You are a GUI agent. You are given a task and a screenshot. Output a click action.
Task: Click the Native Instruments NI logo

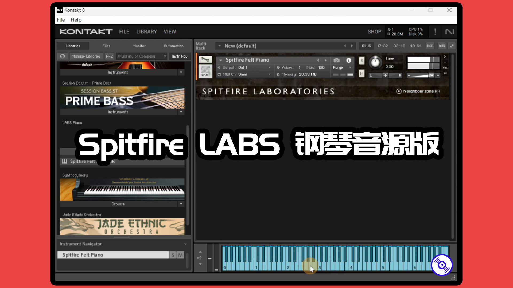point(450,32)
